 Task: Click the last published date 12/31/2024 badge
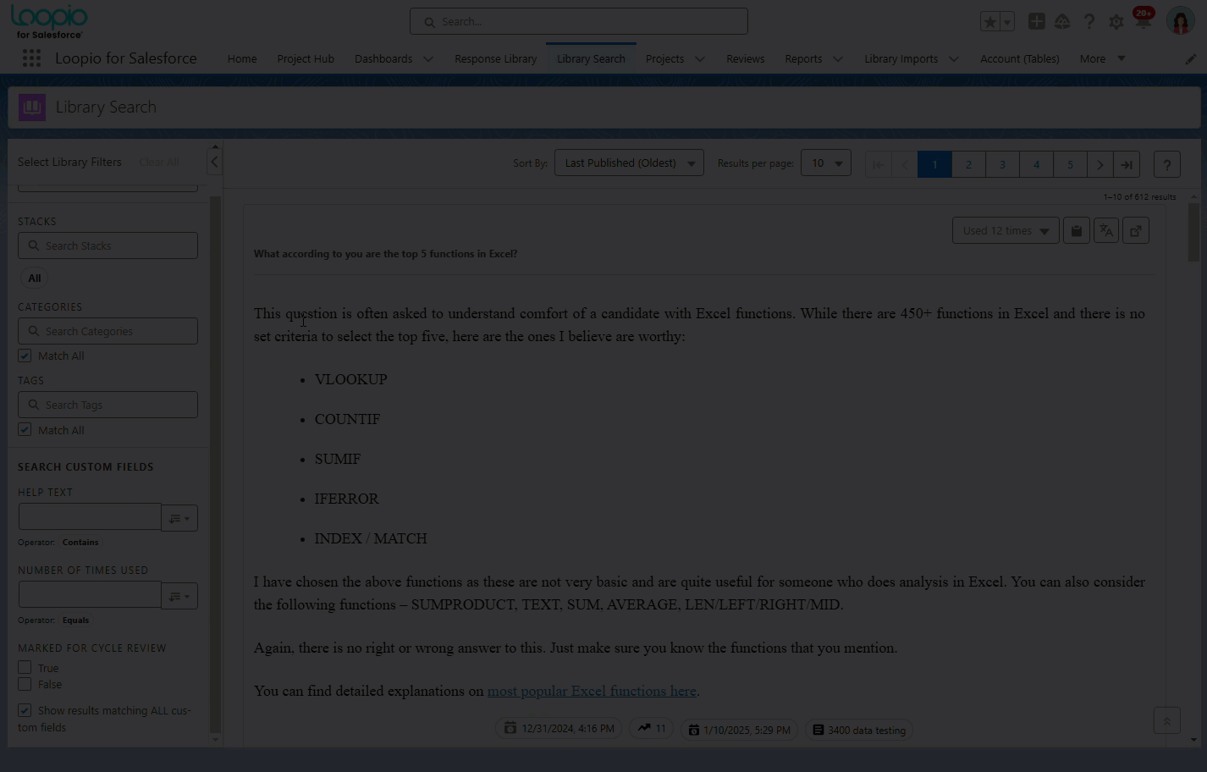tap(559, 729)
